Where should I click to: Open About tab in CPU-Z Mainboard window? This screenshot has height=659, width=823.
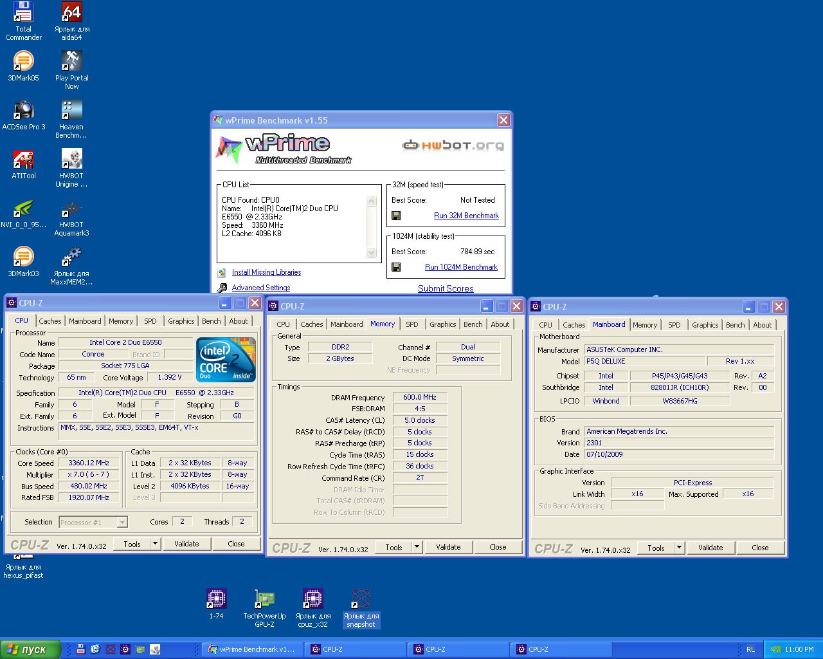point(763,325)
